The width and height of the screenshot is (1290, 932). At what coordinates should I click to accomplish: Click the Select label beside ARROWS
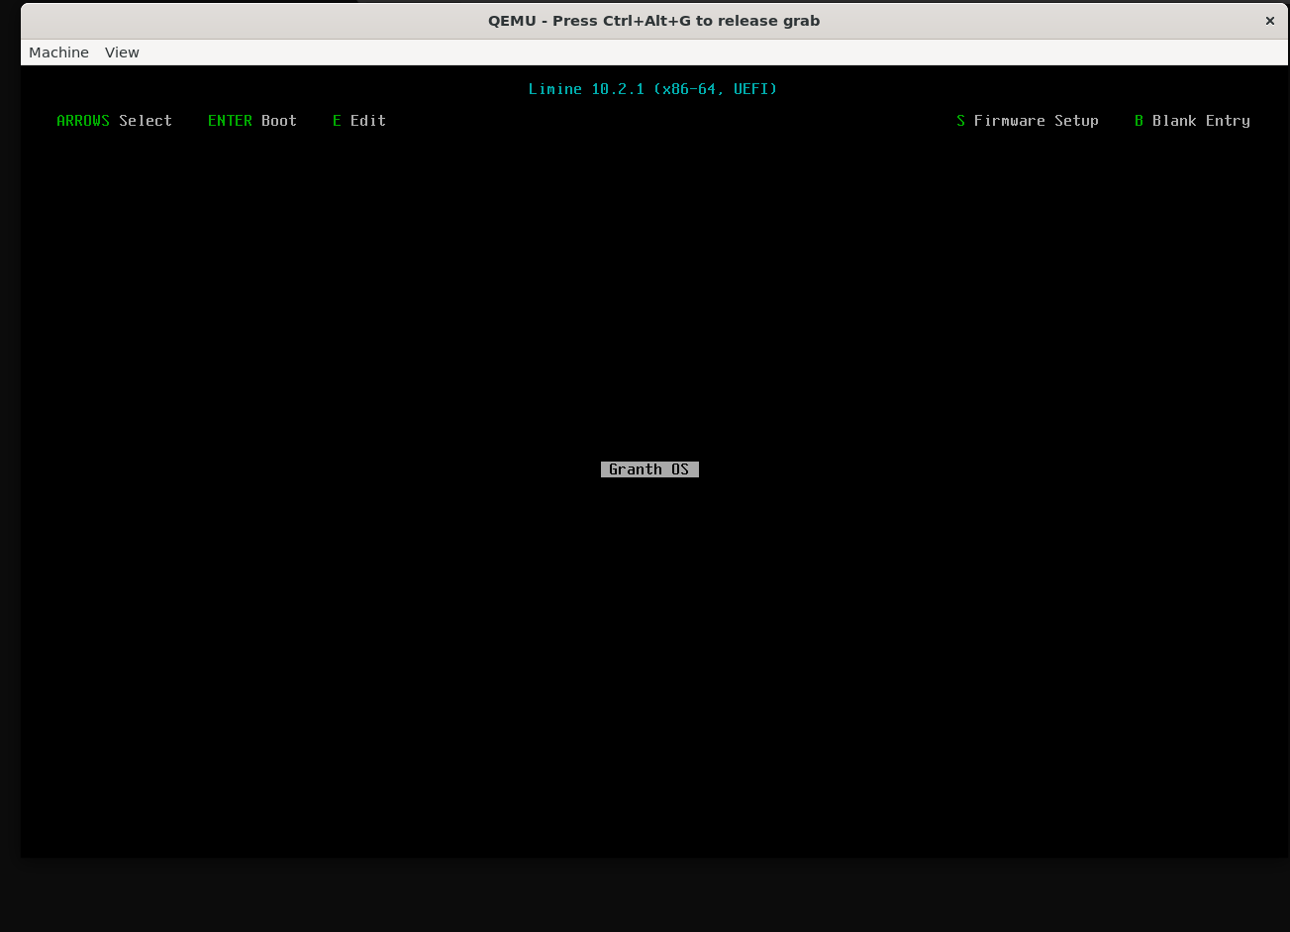point(146,121)
